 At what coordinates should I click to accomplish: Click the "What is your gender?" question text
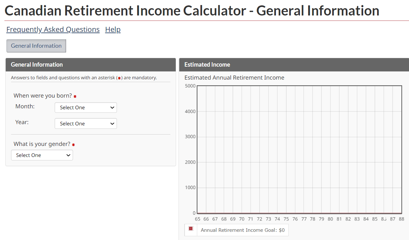42,144
